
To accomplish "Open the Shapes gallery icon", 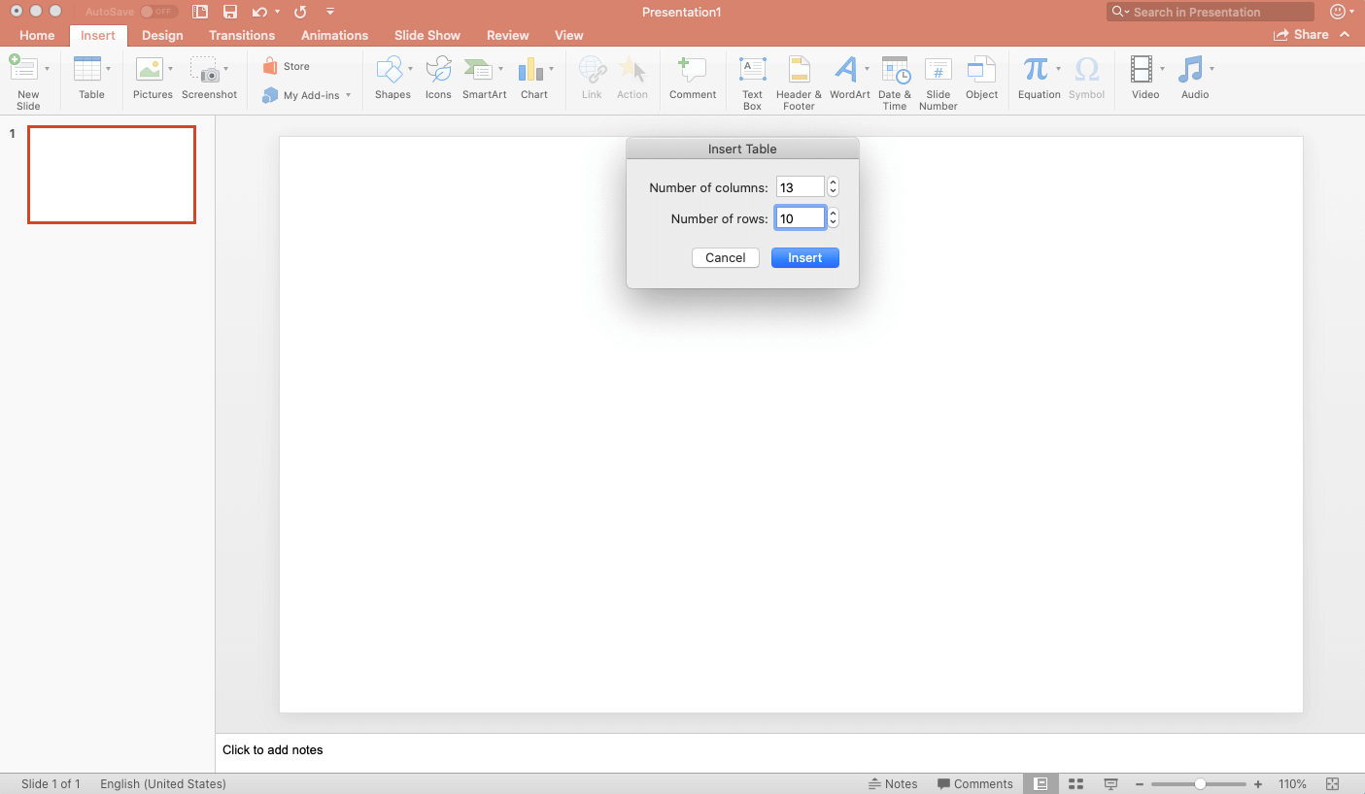I will [389, 70].
